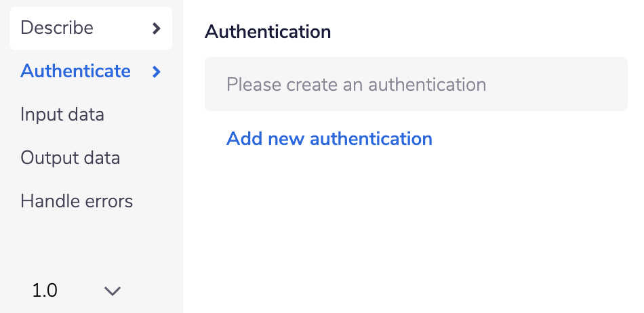Image resolution: width=644 pixels, height=313 pixels.
Task: Click the bold blue Authenticate text
Action: [76, 71]
